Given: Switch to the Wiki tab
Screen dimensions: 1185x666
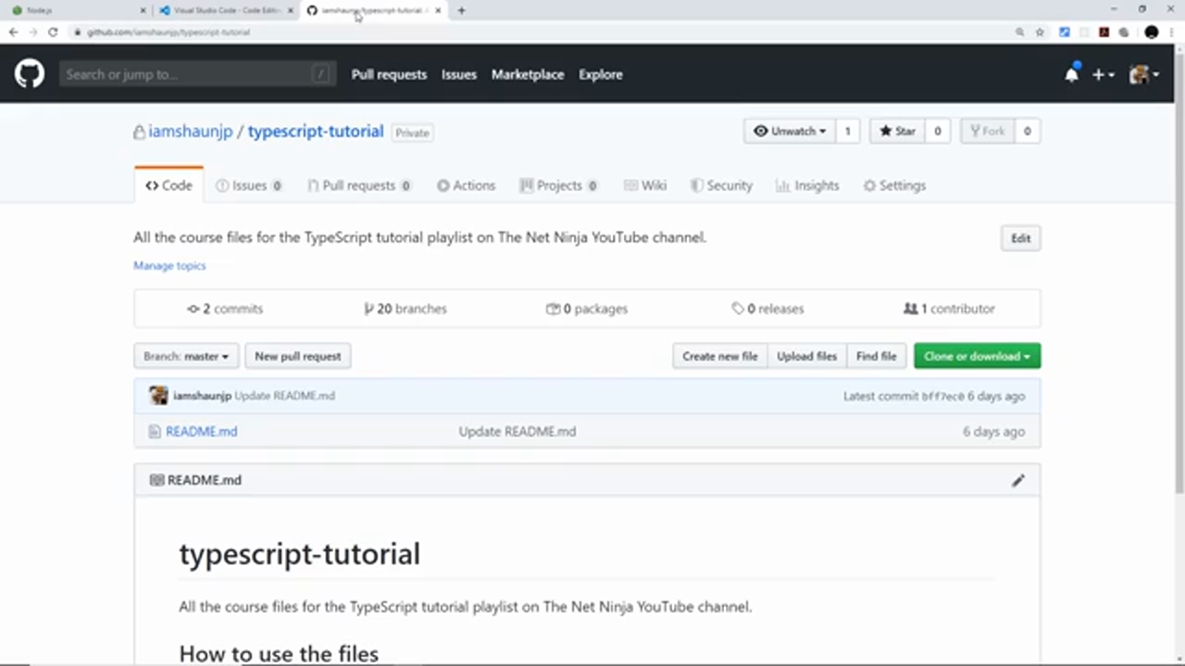Looking at the screenshot, I should tap(645, 185).
